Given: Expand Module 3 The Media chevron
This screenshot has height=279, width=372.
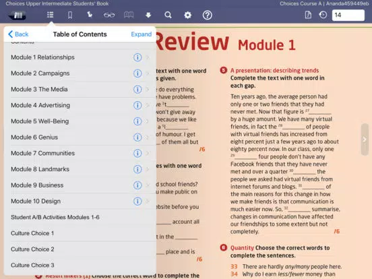Looking at the screenshot, I should pyautogui.click(x=148, y=90).
